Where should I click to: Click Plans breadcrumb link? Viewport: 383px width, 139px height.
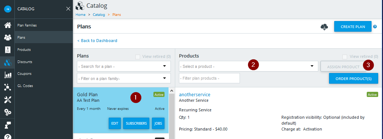pos(116,15)
